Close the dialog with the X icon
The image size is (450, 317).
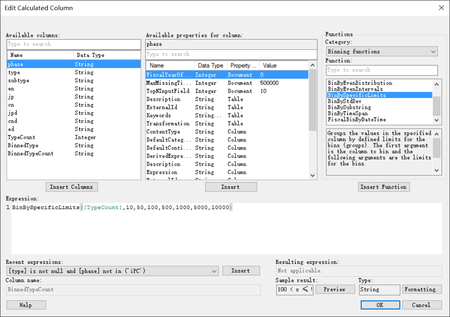click(x=441, y=8)
